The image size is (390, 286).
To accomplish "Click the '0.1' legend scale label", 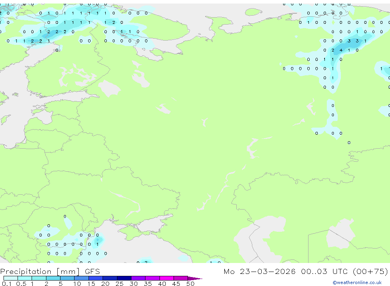I will point(7,284).
